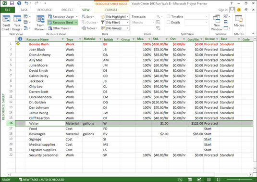Click the gallons material label for Beverages
Image resolution: width=257 pixels, height=182 pixels.
[x=88, y=134]
